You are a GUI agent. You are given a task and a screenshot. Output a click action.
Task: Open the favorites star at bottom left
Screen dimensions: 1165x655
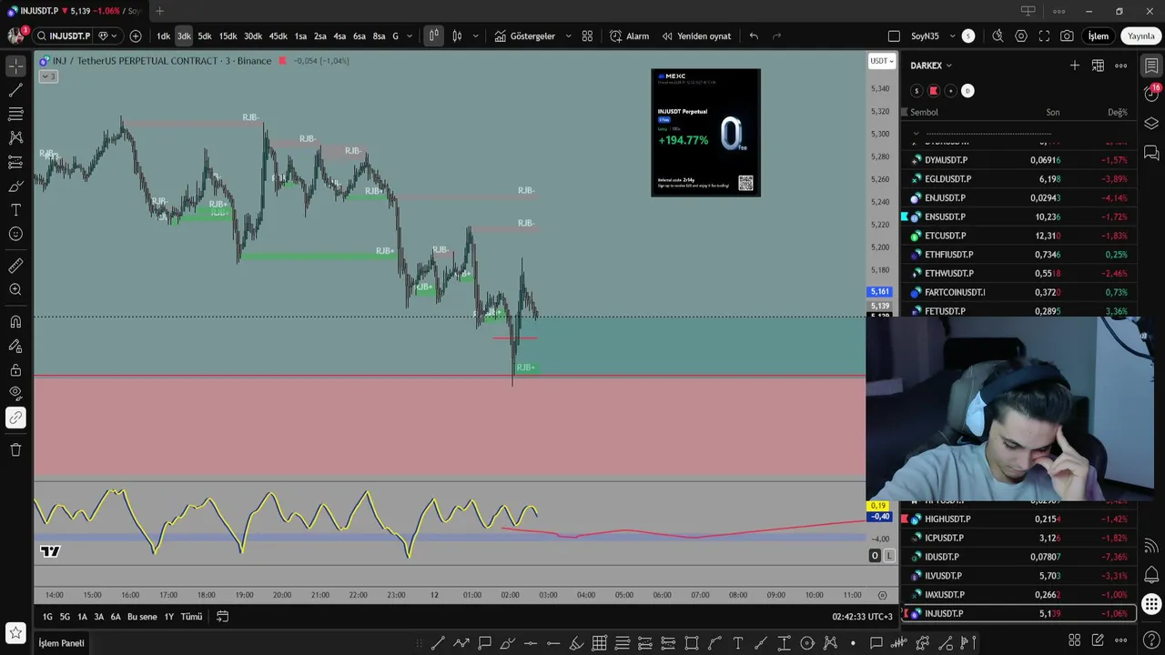(15, 632)
